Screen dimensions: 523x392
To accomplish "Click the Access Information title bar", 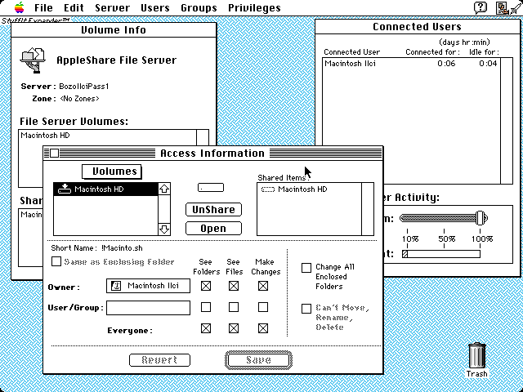I will point(212,153).
